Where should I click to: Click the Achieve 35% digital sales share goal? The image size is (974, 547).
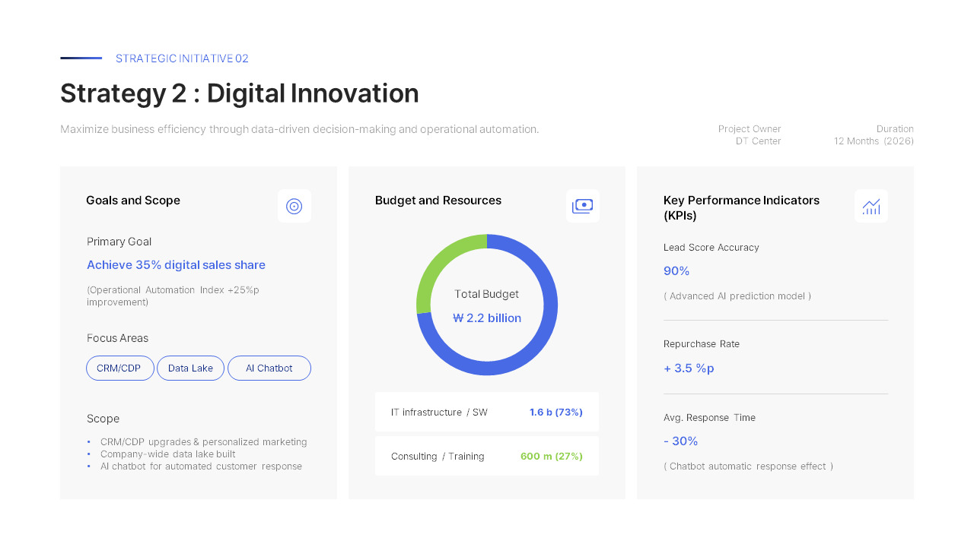176,264
